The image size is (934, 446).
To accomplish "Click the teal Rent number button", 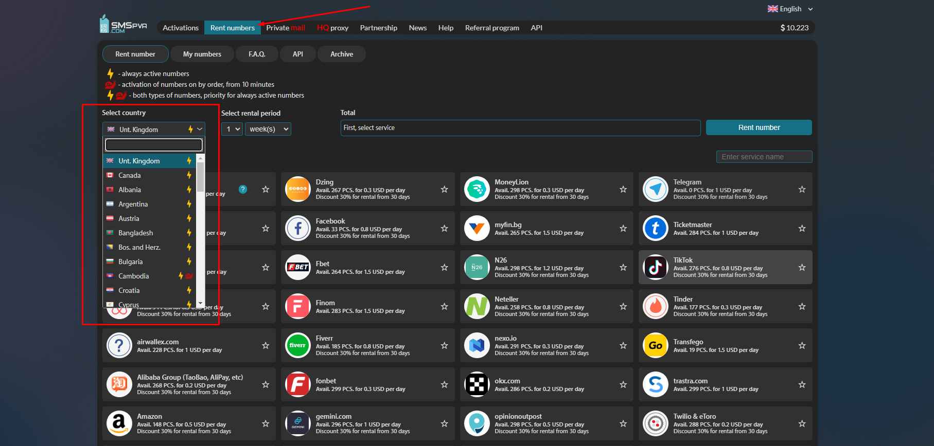I will click(759, 127).
